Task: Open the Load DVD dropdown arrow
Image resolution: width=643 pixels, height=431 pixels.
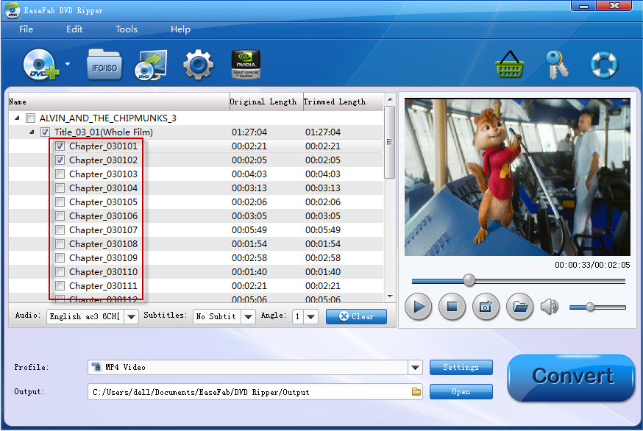Action: (x=68, y=64)
